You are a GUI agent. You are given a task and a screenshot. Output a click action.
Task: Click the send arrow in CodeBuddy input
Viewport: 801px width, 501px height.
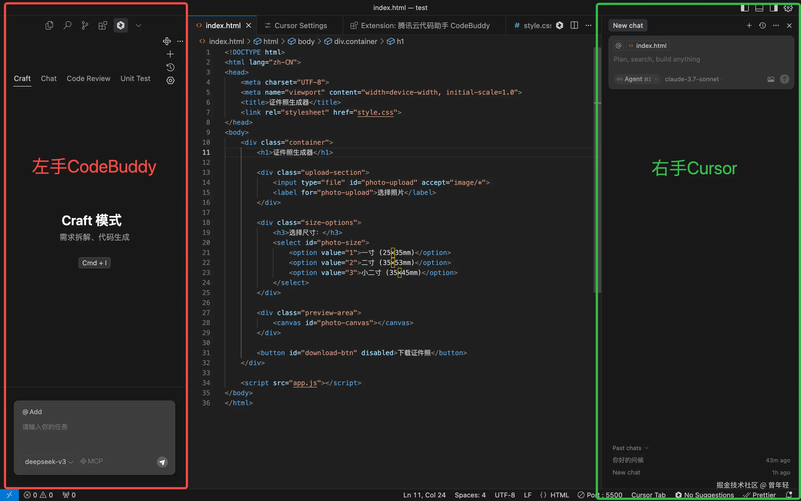pos(162,462)
